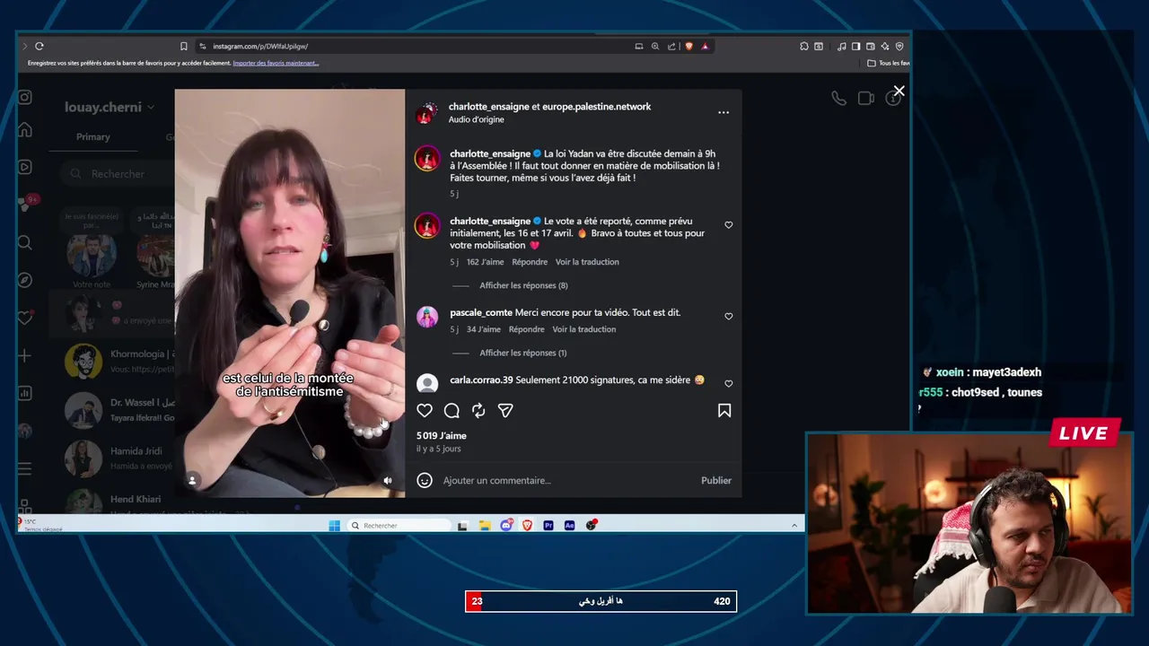Expand louay.cherni account switcher chevron
This screenshot has height=646, width=1149.
point(151,108)
